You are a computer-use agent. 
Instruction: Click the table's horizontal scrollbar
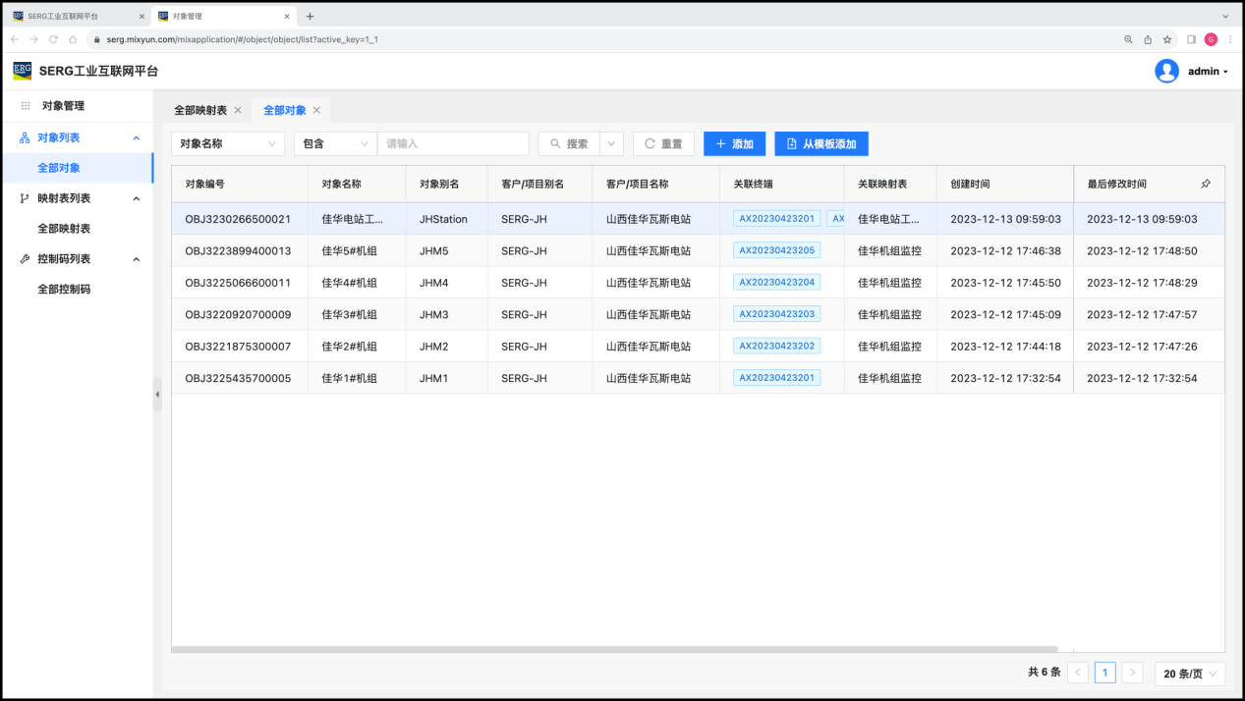tap(614, 649)
